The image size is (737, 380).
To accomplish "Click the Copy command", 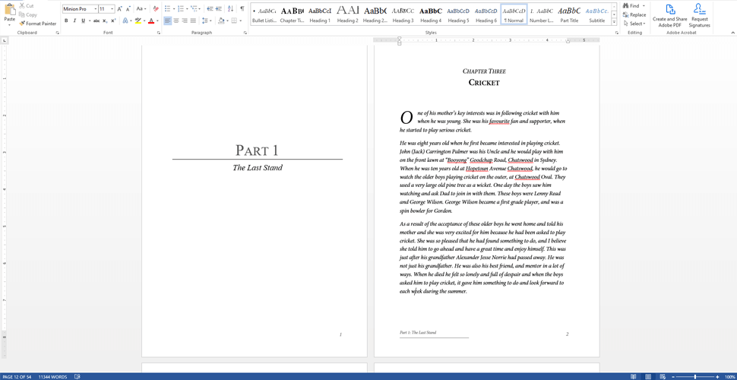I will click(x=28, y=14).
